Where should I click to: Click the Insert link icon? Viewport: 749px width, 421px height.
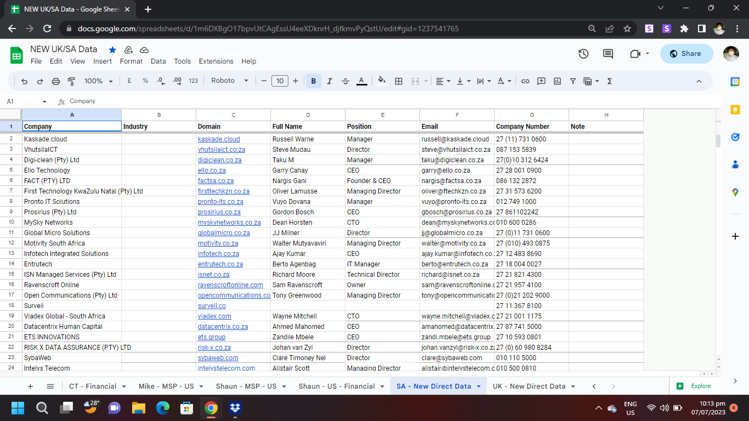(525, 81)
